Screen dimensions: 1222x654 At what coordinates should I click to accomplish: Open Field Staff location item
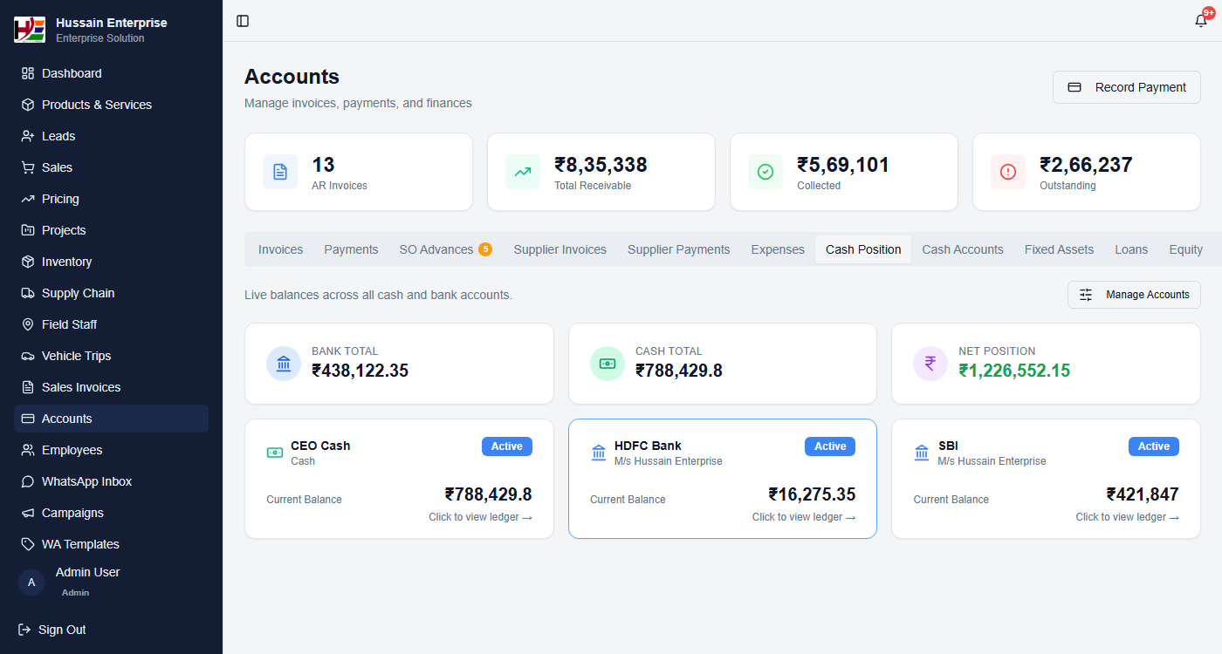point(111,324)
